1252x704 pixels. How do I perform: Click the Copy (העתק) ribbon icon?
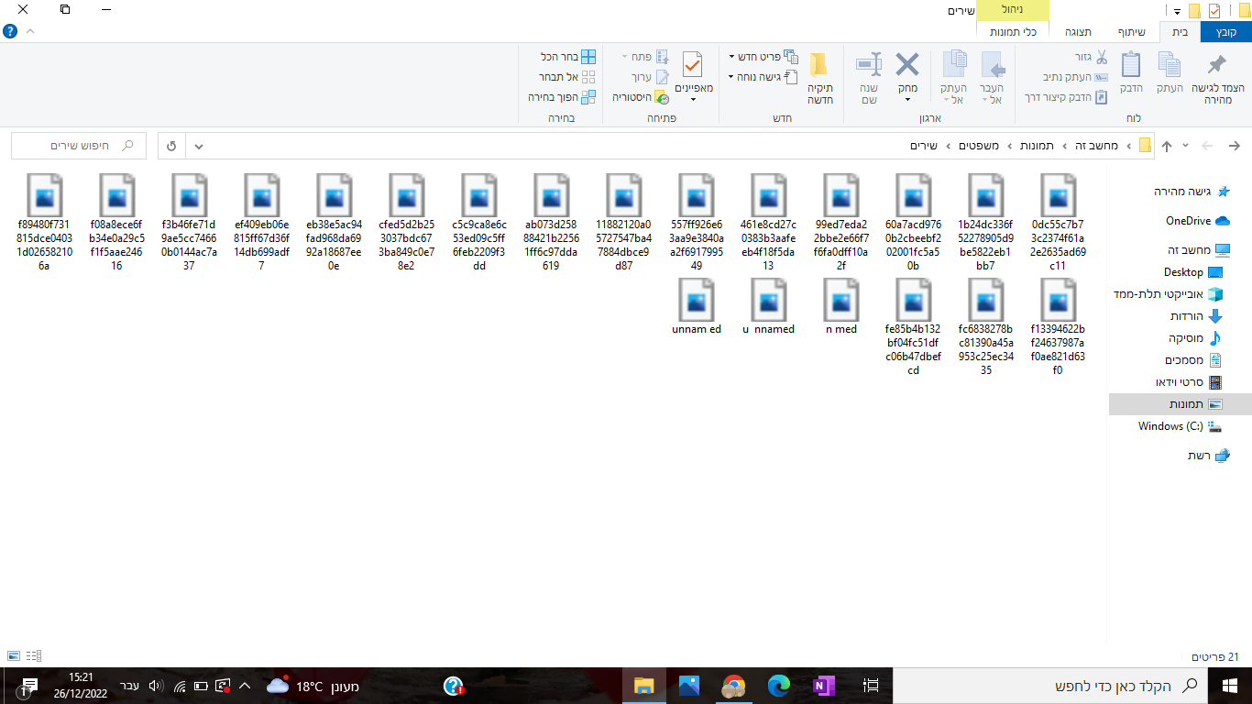coord(1170,65)
